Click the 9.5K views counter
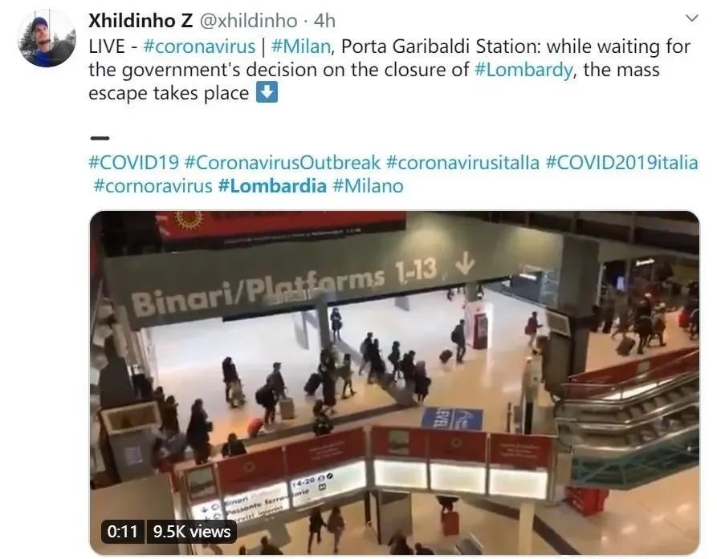The width and height of the screenshot is (717, 559). (x=192, y=532)
